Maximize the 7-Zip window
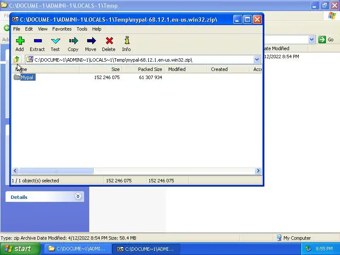340x255 pixels. pyautogui.click(x=247, y=20)
